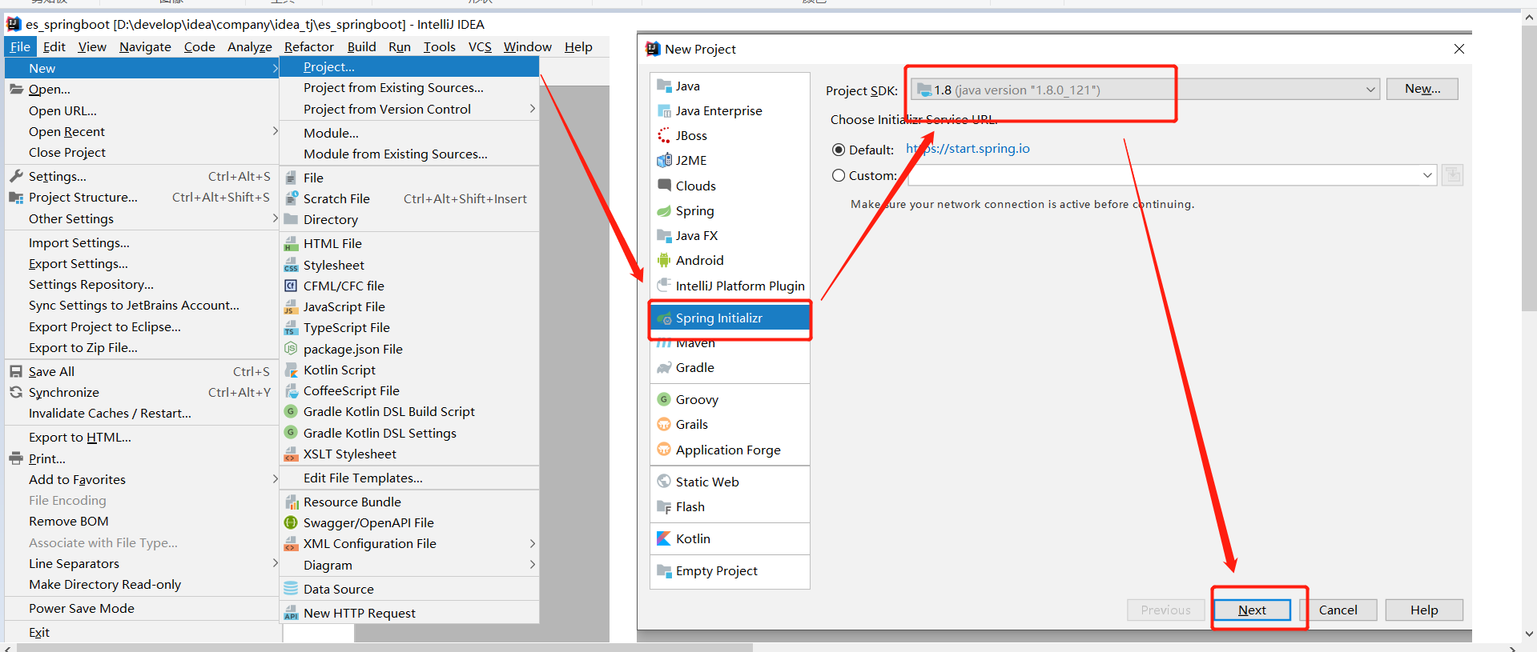Expand the XML Configuration File submenu
The height and width of the screenshot is (652, 1537).
coord(532,543)
